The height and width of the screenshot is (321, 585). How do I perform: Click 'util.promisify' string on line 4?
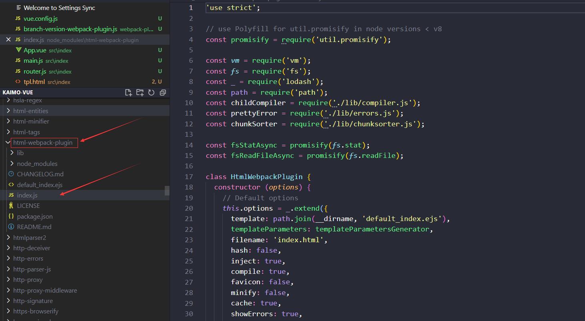click(349, 40)
